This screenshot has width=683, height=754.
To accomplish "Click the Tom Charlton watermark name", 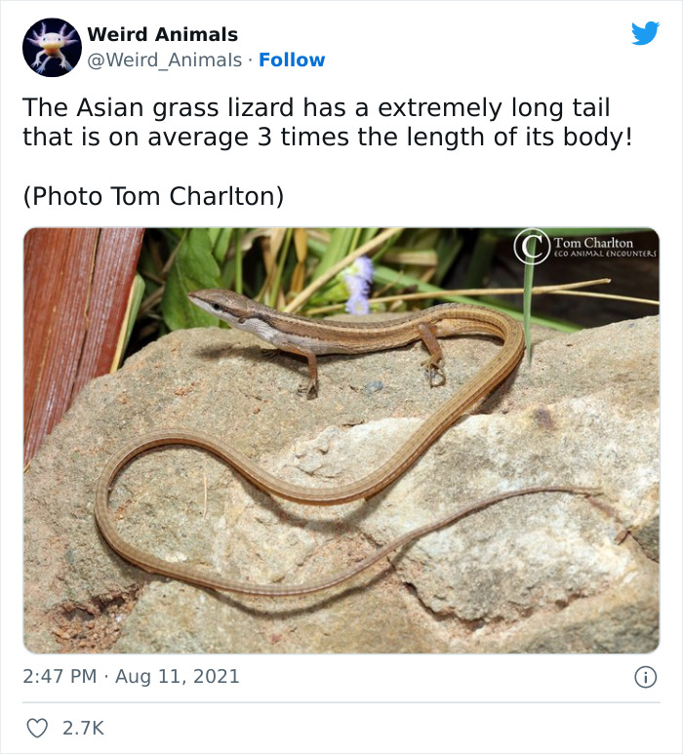I will (593, 242).
